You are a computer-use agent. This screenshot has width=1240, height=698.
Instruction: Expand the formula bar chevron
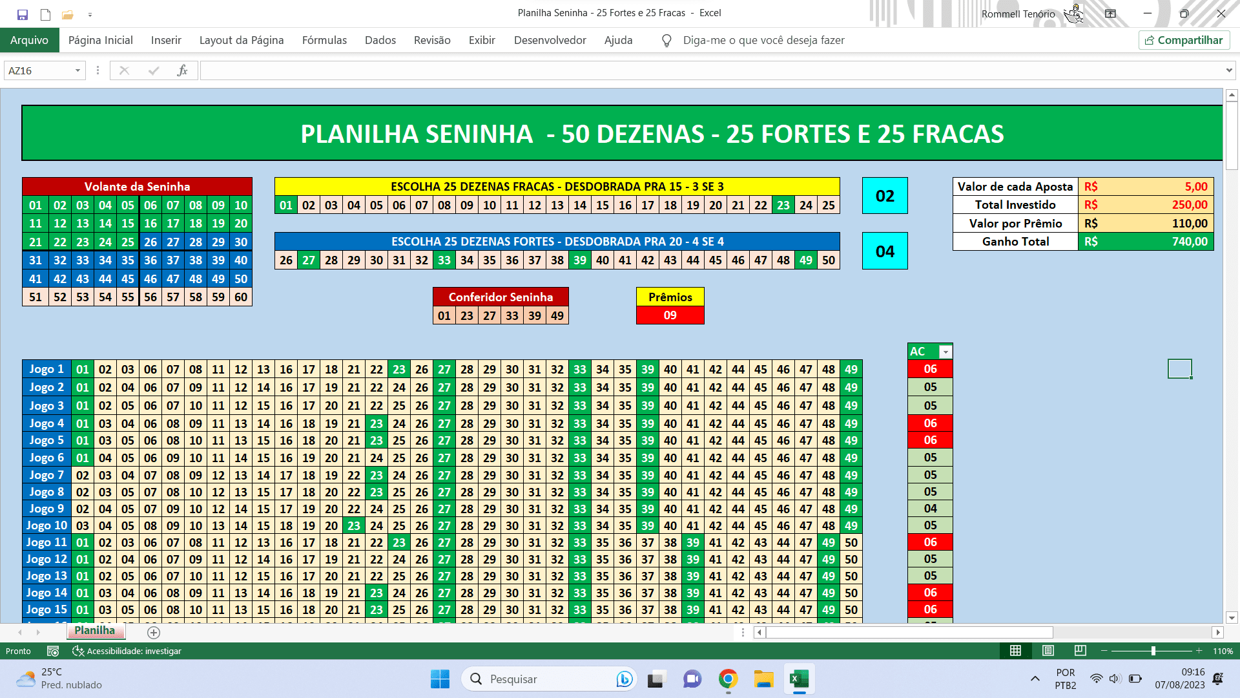coord(1228,70)
